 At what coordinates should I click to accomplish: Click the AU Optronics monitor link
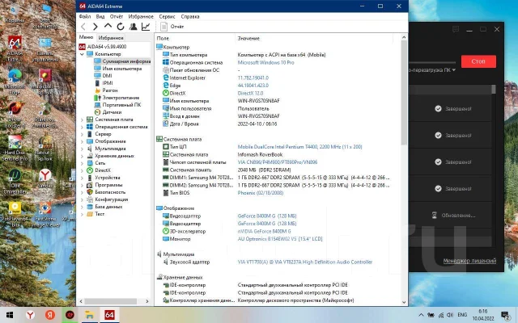pyautogui.click(x=280, y=239)
